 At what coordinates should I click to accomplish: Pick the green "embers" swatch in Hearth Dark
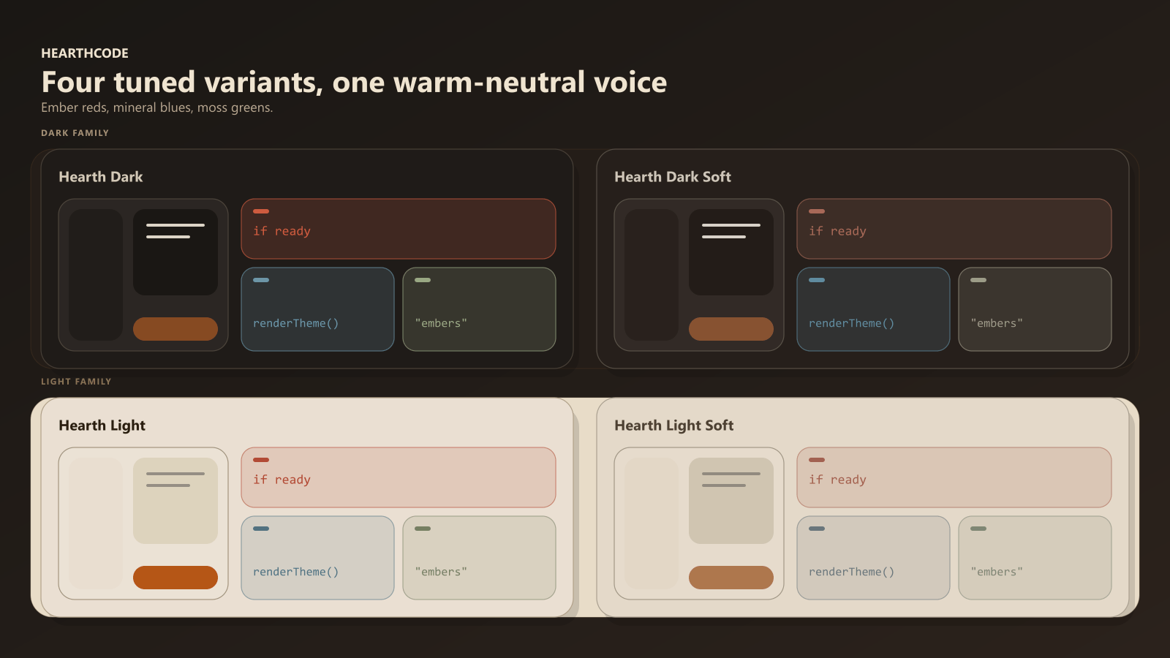pos(479,309)
